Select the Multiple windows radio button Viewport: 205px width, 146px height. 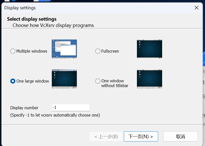tap(13, 51)
